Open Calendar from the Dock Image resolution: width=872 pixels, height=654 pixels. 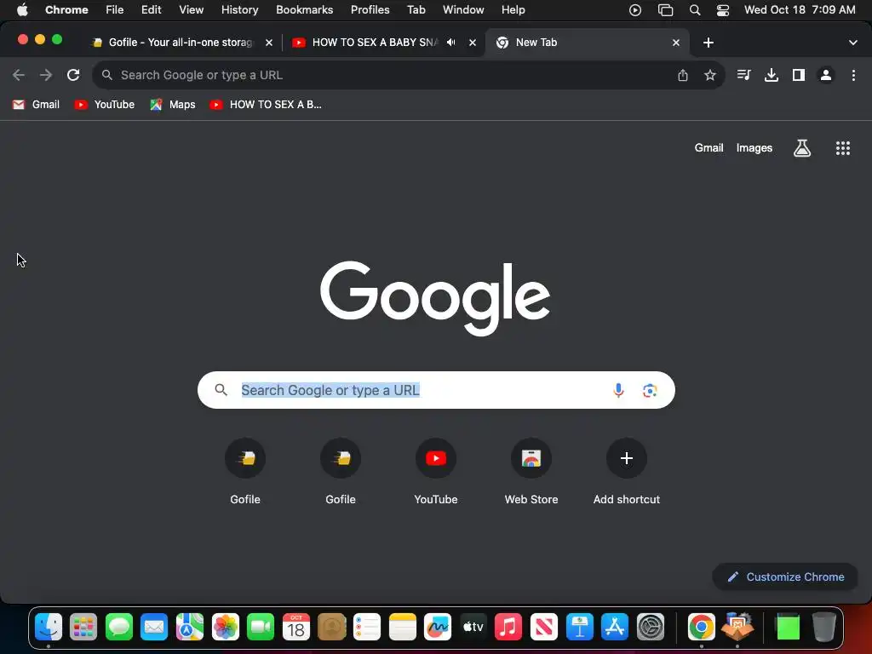pyautogui.click(x=295, y=628)
